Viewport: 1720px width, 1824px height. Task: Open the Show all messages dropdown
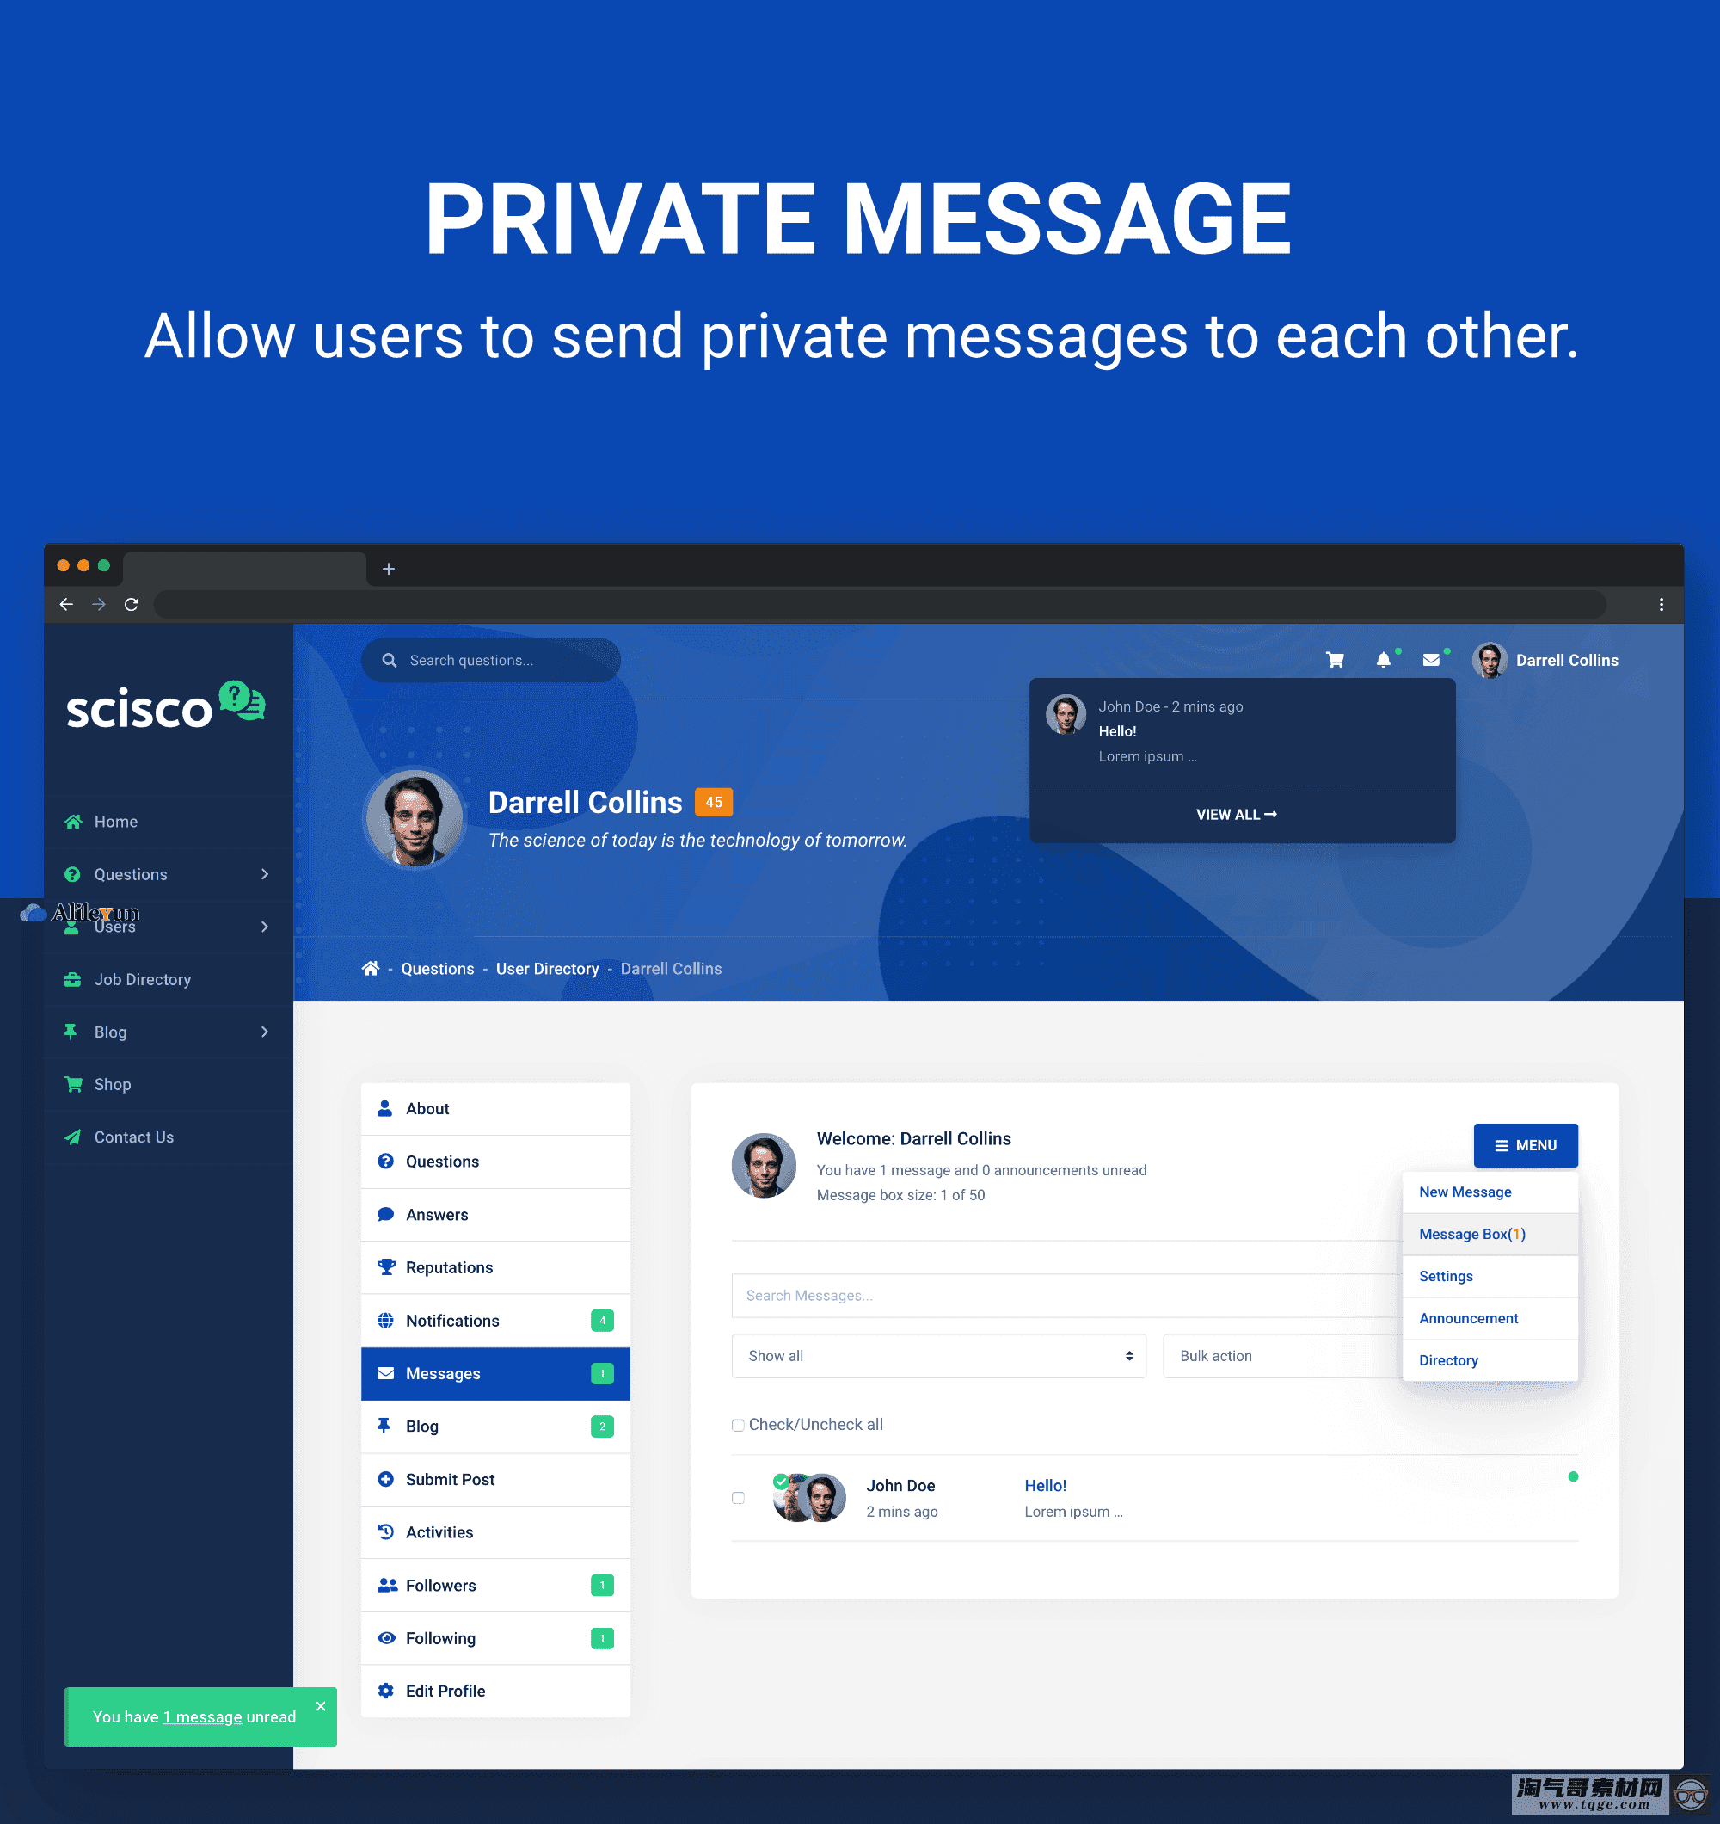click(937, 1357)
